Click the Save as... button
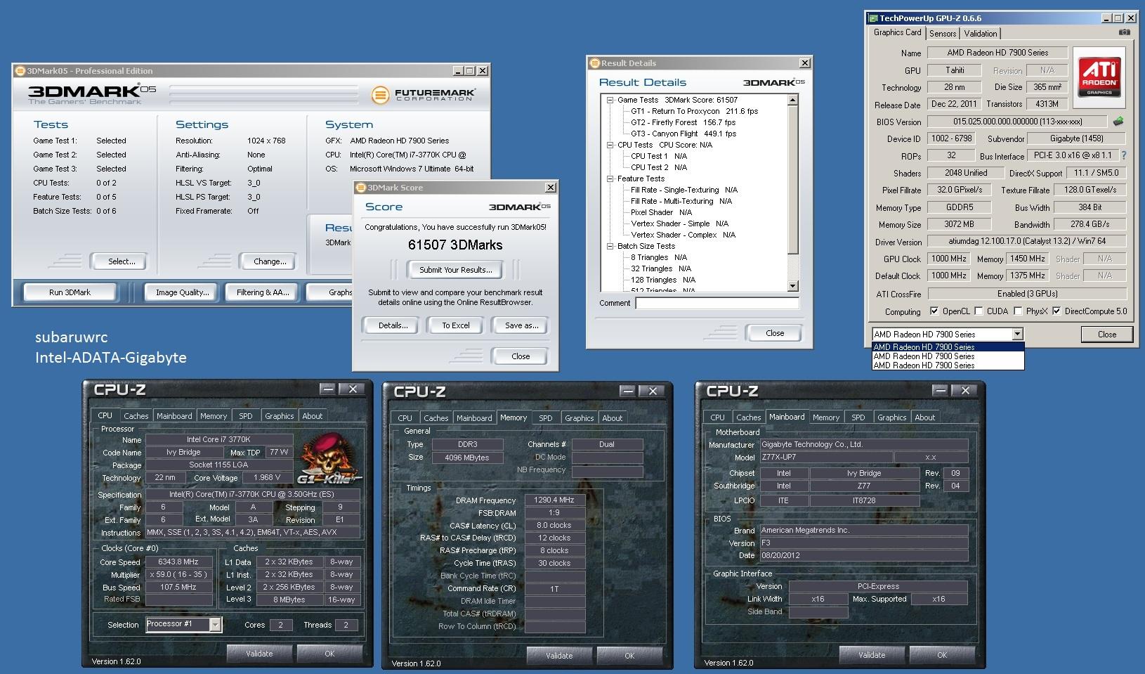 pyautogui.click(x=521, y=325)
